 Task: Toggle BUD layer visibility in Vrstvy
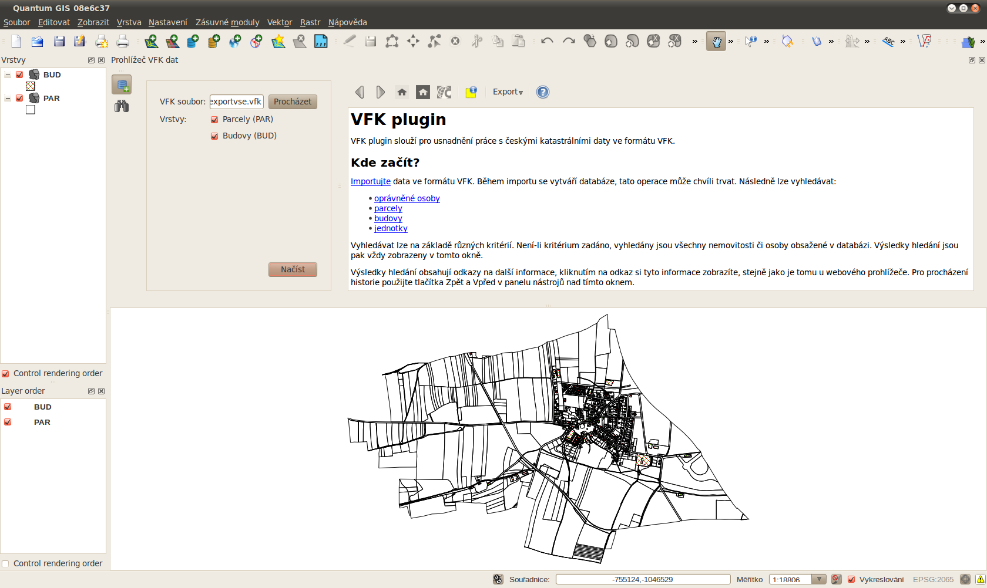(19, 75)
